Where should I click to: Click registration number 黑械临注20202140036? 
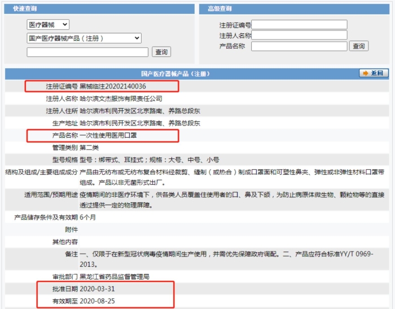click(113, 86)
